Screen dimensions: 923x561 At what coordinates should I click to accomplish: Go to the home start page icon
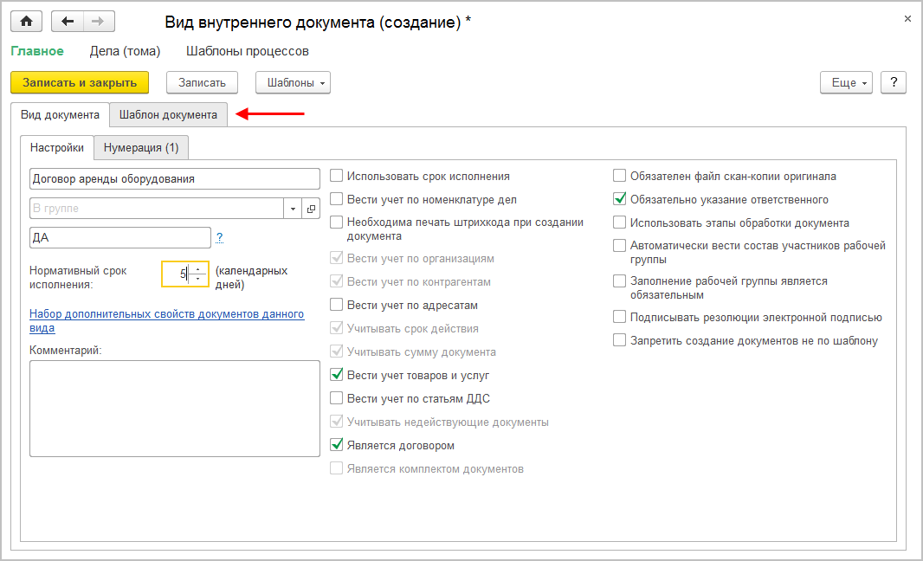[x=27, y=22]
